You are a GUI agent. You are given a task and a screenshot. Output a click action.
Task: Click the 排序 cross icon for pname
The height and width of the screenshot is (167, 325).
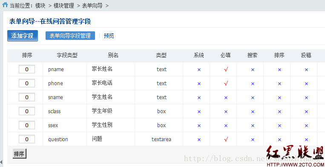click(x=279, y=70)
